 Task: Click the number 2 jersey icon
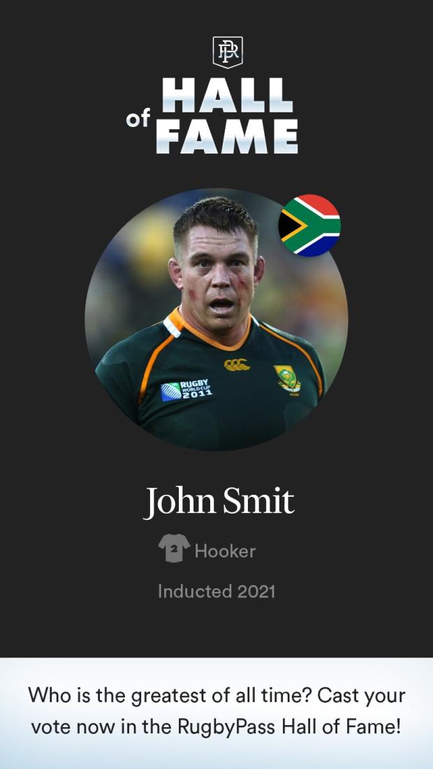tap(175, 548)
